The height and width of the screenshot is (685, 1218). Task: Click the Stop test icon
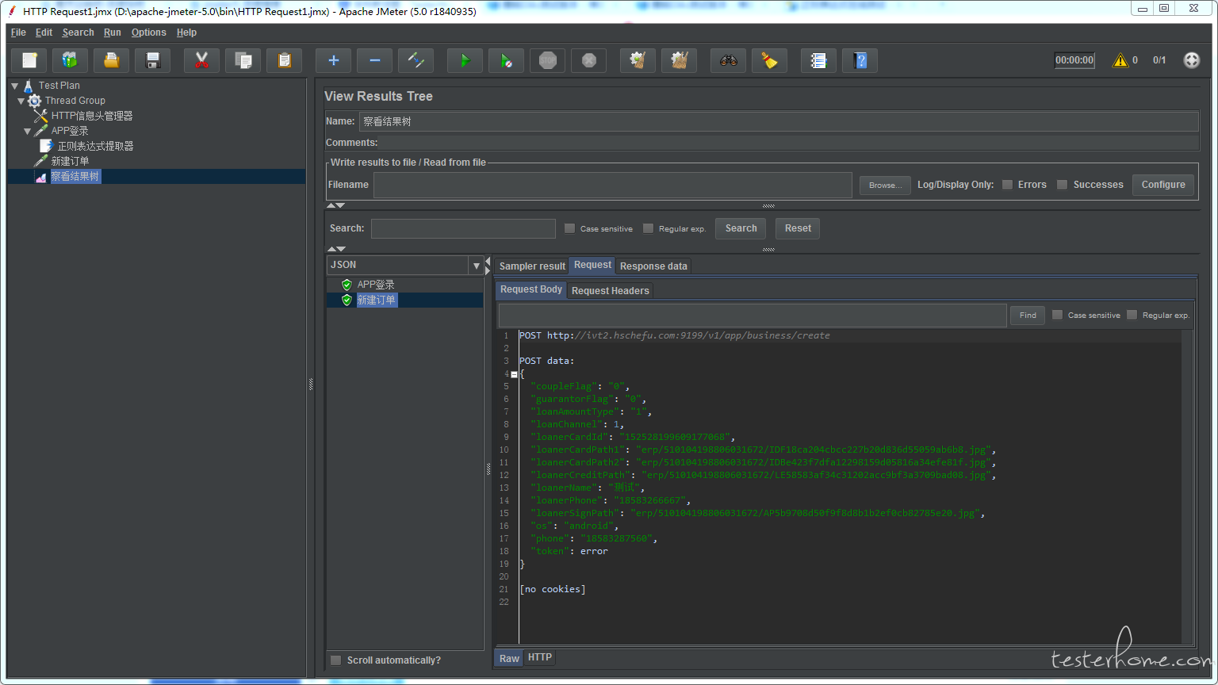tap(548, 60)
